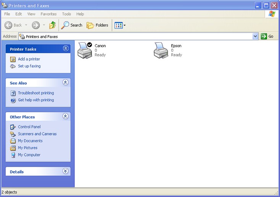Viewport: 280px width, 197px height.
Task: Click the address bar printer icon
Action: click(22, 37)
